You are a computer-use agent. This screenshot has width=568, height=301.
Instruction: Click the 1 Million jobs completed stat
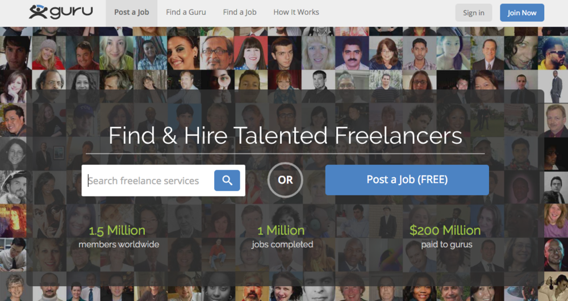click(282, 237)
